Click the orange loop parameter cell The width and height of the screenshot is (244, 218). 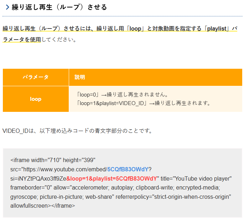pos(36,99)
